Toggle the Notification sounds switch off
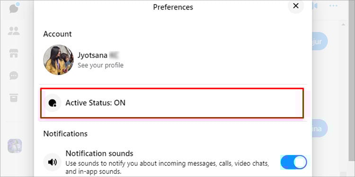The image size is (355, 177). (x=293, y=162)
